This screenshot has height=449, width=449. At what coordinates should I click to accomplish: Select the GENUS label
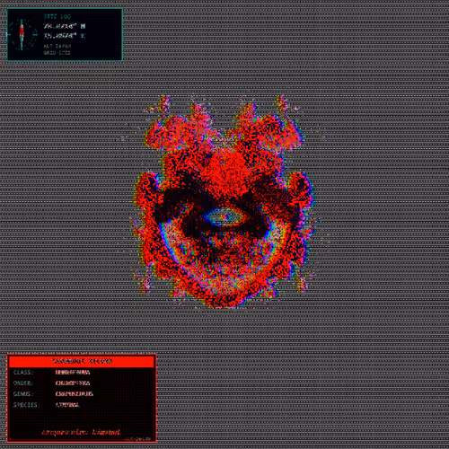23,394
